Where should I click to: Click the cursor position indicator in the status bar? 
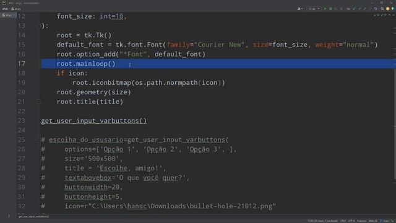point(322,221)
